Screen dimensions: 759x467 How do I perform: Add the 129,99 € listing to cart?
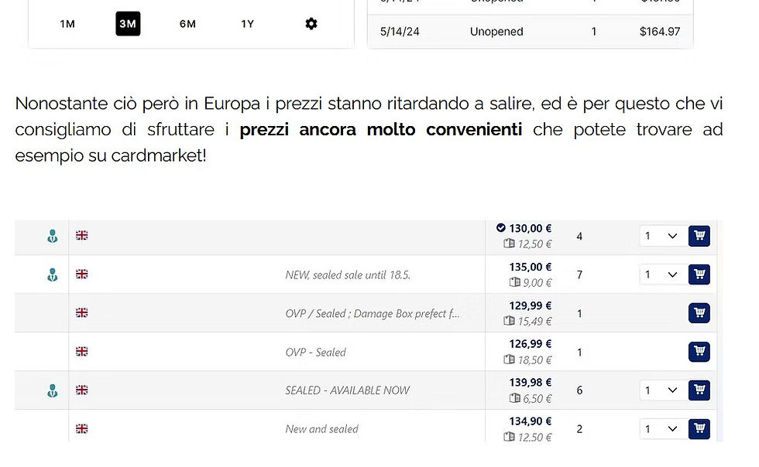click(699, 313)
